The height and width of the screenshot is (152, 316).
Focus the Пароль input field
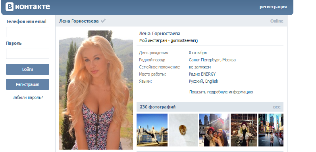point(28,54)
